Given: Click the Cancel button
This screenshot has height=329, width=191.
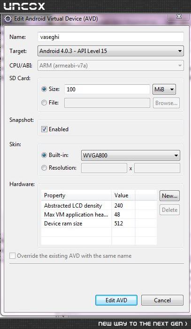Looking at the screenshot, I should [x=162, y=300].
